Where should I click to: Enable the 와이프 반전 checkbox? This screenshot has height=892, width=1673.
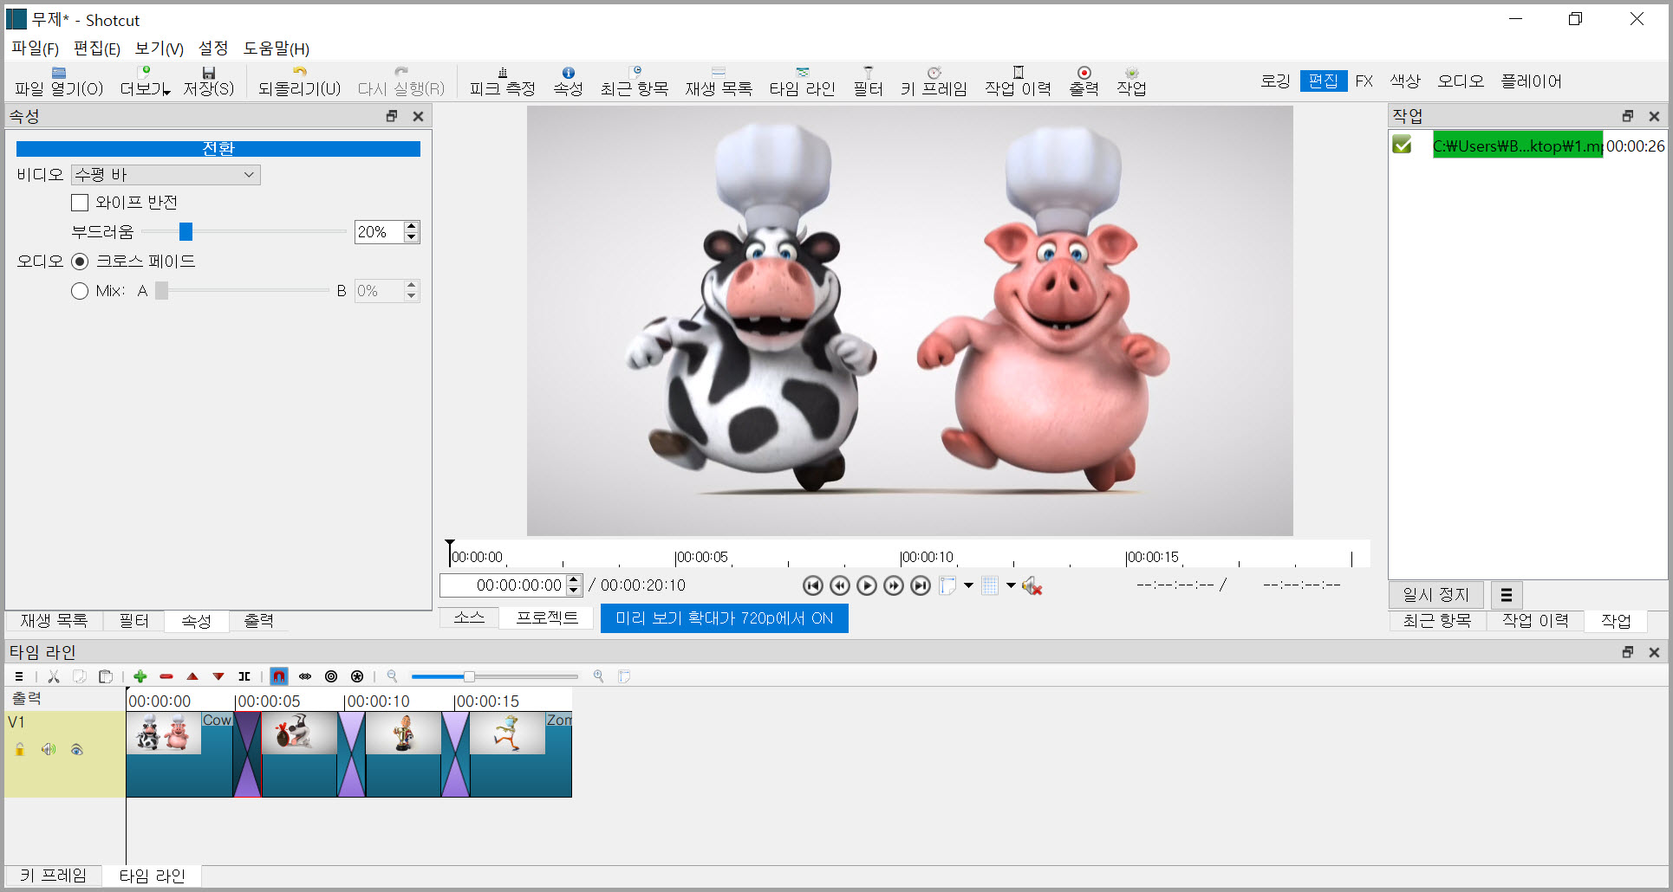pos(80,203)
